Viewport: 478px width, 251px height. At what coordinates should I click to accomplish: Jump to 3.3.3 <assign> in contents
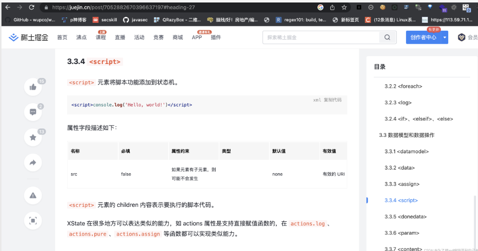(402, 184)
